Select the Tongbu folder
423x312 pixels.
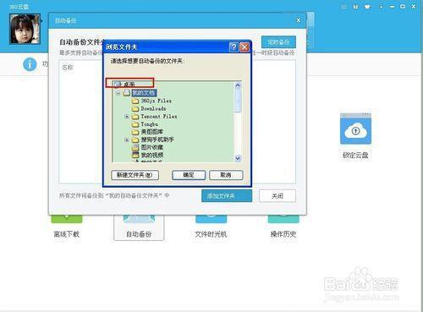(149, 124)
